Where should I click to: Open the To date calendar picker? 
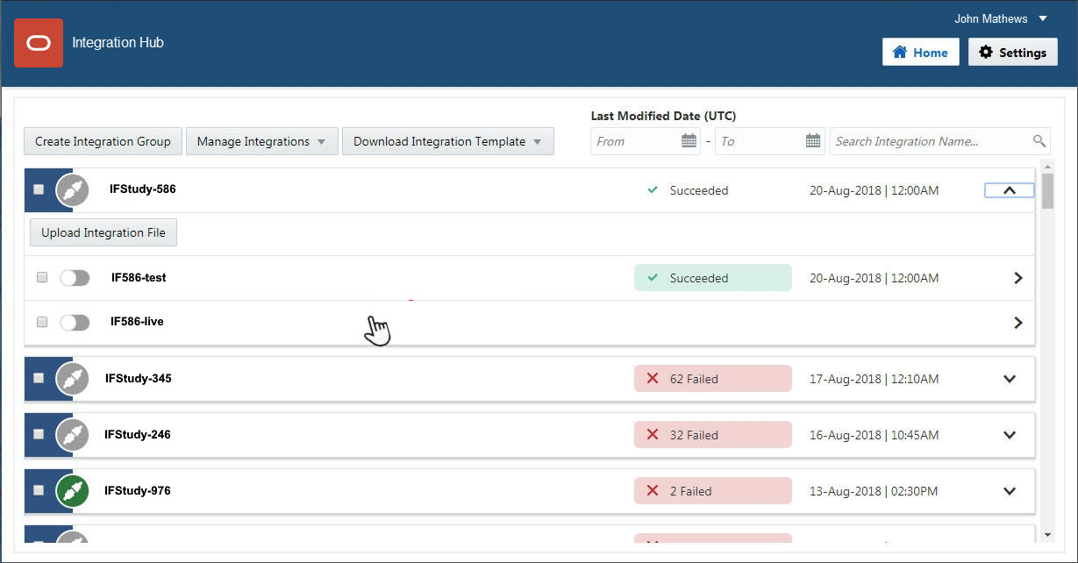coord(813,141)
